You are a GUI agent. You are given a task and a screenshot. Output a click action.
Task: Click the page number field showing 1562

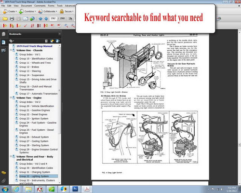pyautogui.click(x=53, y=18)
